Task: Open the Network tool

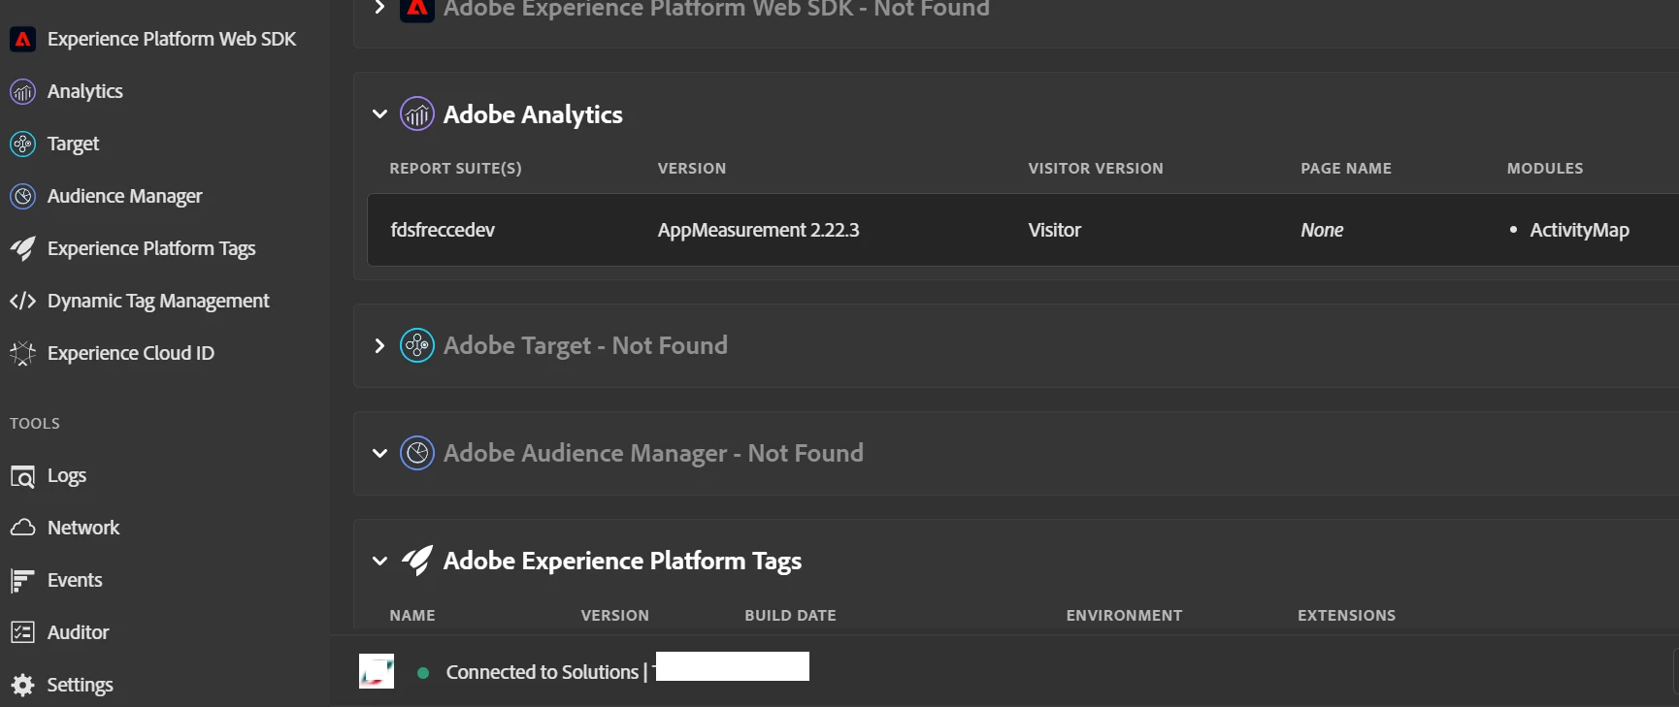Action: tap(83, 528)
